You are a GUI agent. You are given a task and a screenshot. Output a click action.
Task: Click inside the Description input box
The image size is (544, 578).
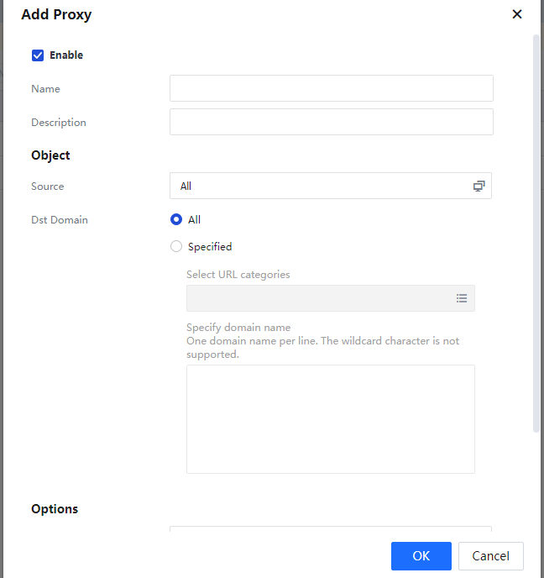pos(331,123)
